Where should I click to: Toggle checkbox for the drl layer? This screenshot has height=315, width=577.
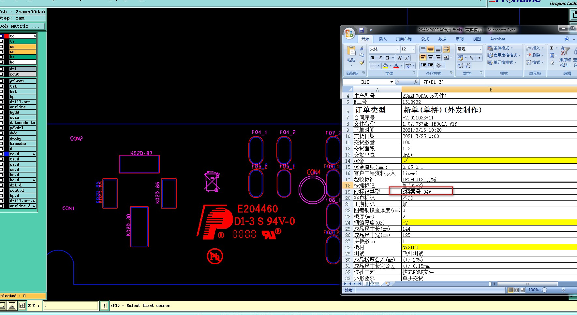point(2,69)
